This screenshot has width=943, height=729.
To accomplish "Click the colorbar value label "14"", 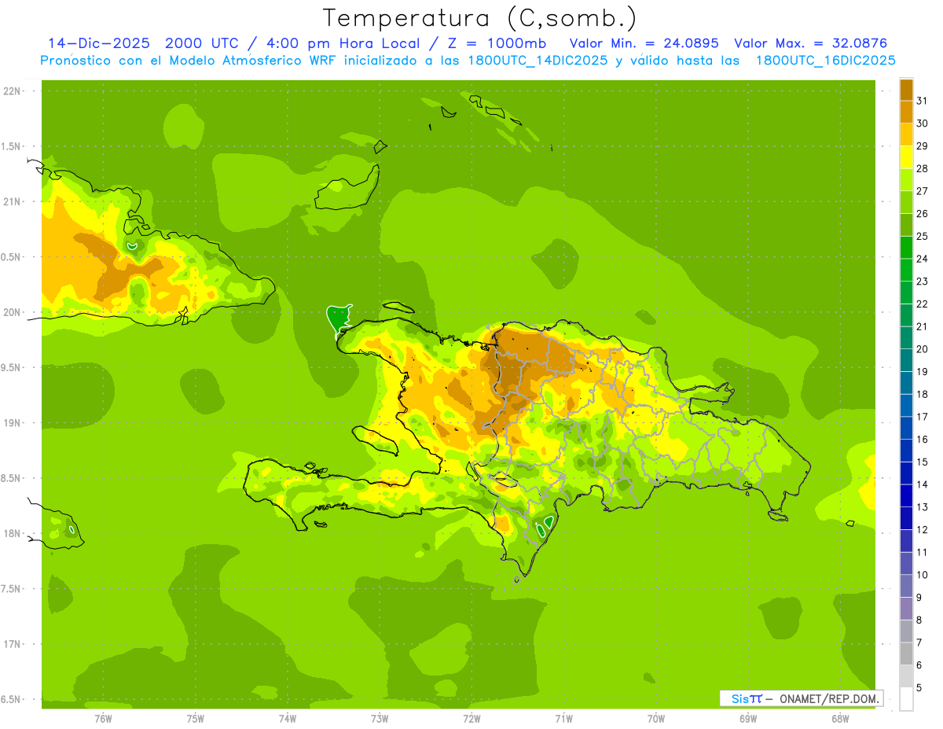I will [x=922, y=484].
